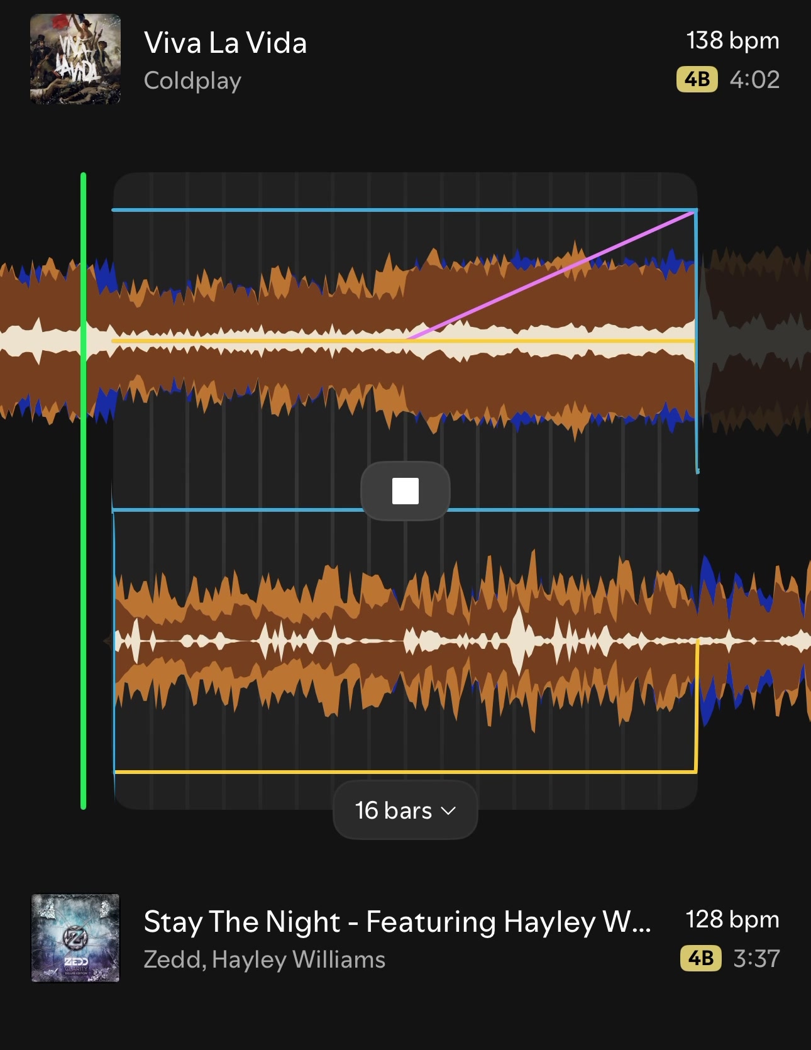Stop the transition preview playback
This screenshot has height=1050, width=811.
pyautogui.click(x=405, y=491)
